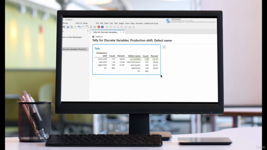Click the Insert Cells toolbar icon

click(x=111, y=27)
